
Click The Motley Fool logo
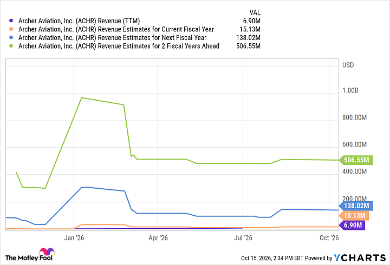coord(30,255)
